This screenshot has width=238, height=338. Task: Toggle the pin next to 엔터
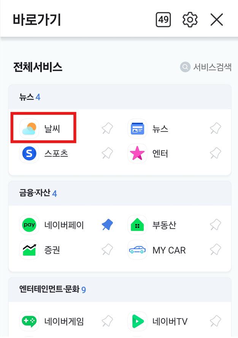tap(215, 154)
